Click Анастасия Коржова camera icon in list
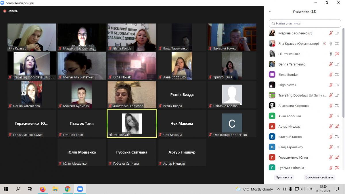Screen dimensions: 345x194 tap(337, 106)
